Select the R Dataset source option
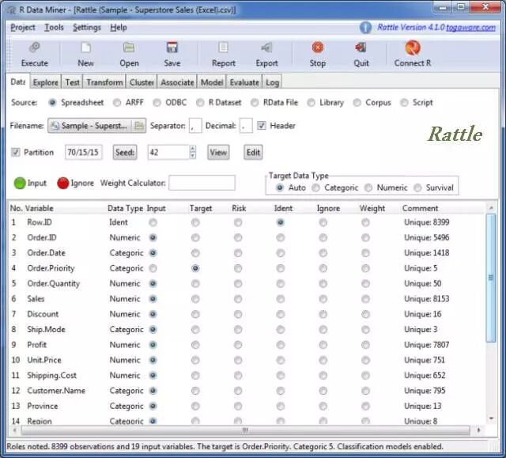This screenshot has height=458, width=506. (x=200, y=103)
